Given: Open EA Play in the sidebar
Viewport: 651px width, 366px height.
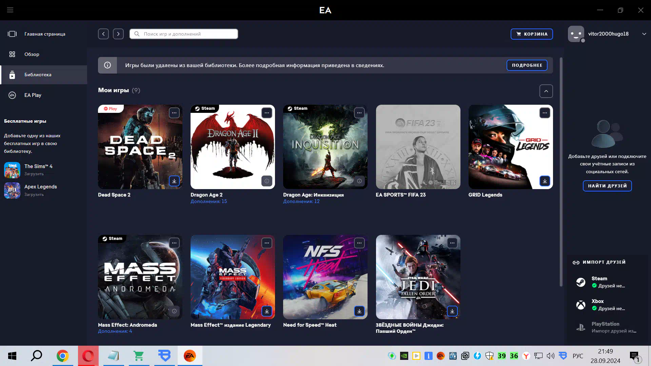Looking at the screenshot, I should pyautogui.click(x=44, y=95).
